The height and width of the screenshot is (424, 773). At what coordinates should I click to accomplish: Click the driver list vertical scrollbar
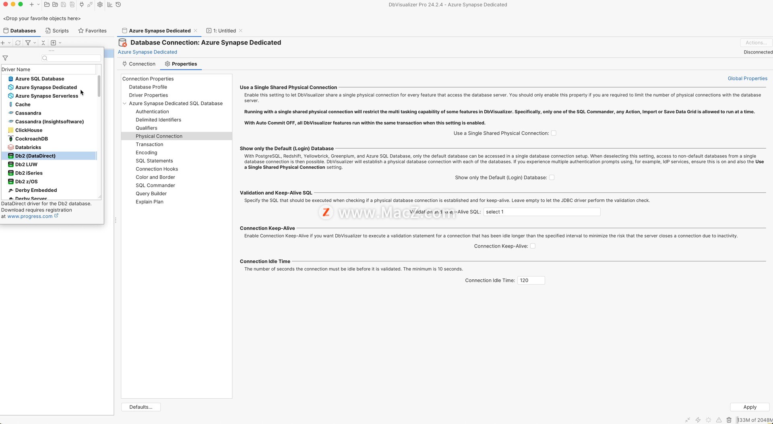pos(99,86)
